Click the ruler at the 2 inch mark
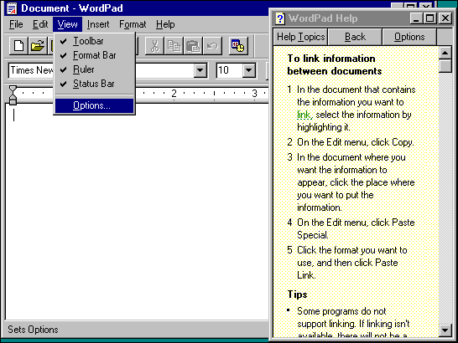 (174, 93)
